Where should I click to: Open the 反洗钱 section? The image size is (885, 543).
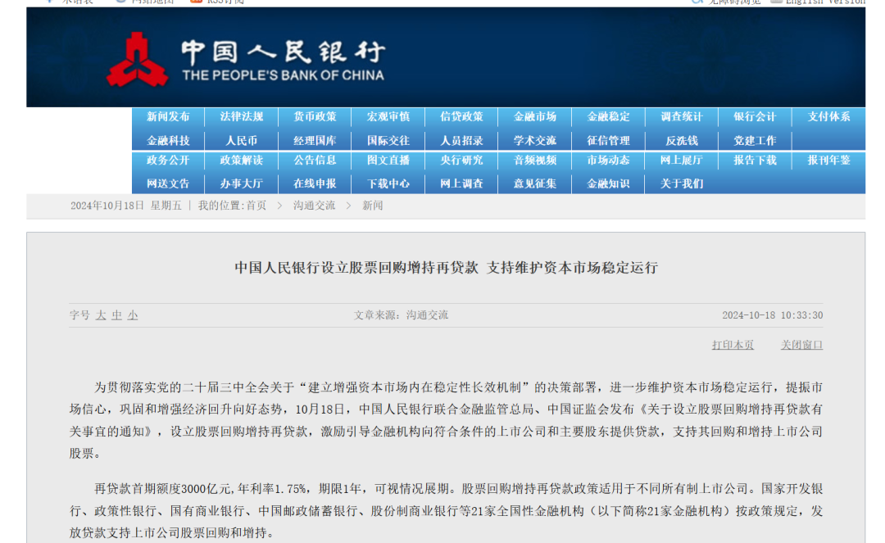click(x=682, y=140)
